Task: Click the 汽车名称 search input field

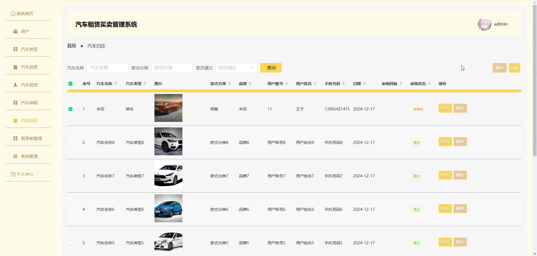Action: click(x=107, y=68)
